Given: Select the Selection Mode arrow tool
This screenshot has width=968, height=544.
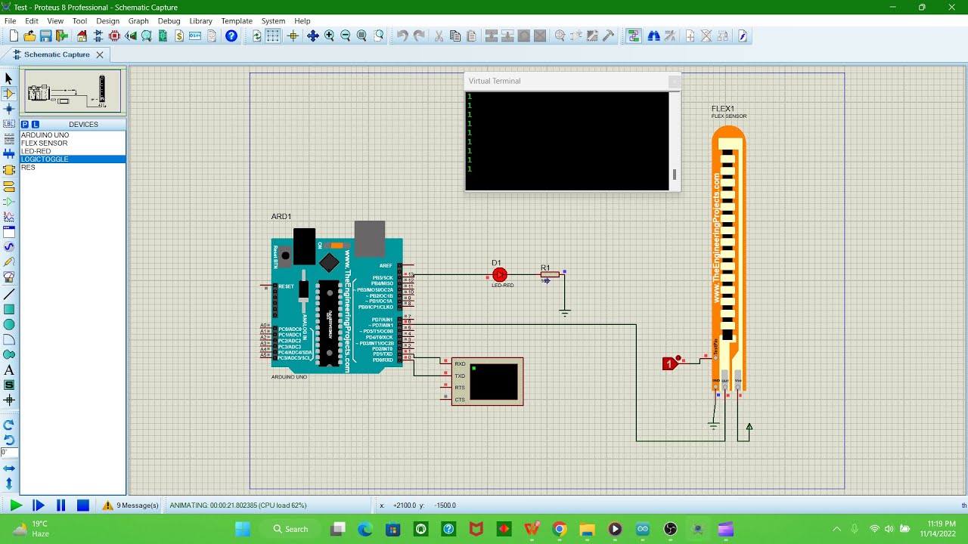Looking at the screenshot, I should click(9, 79).
